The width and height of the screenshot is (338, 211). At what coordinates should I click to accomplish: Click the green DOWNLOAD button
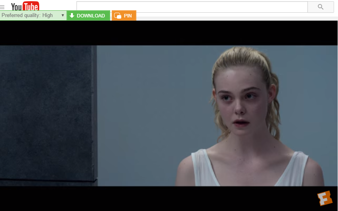(88, 15)
